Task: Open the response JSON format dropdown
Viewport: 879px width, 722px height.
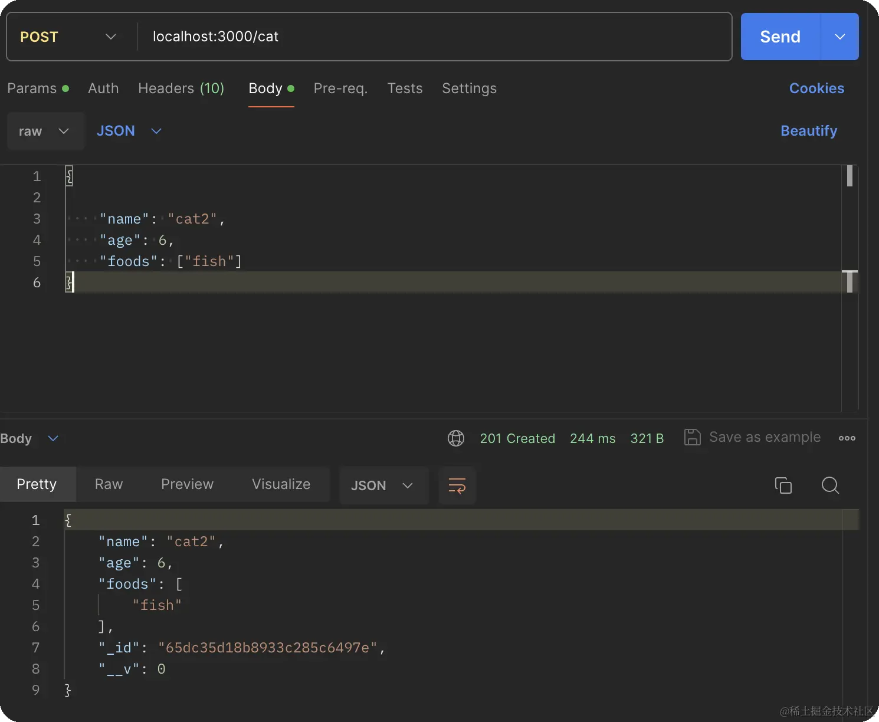Action: pyautogui.click(x=382, y=485)
